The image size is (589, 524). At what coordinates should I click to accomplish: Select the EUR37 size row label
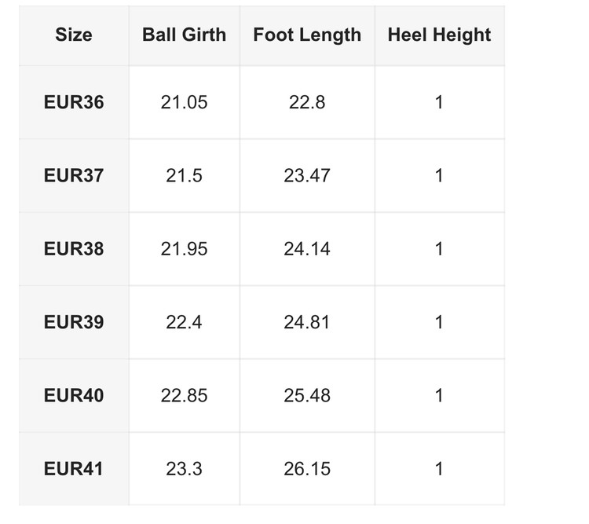(74, 175)
